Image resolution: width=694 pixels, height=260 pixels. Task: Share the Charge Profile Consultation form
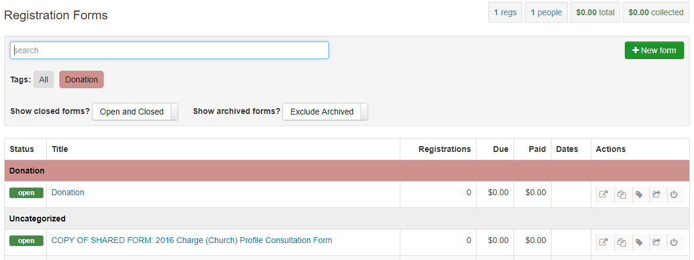(657, 242)
